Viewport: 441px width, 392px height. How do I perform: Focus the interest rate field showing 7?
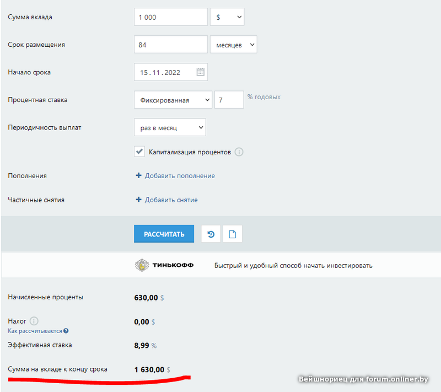[229, 100]
